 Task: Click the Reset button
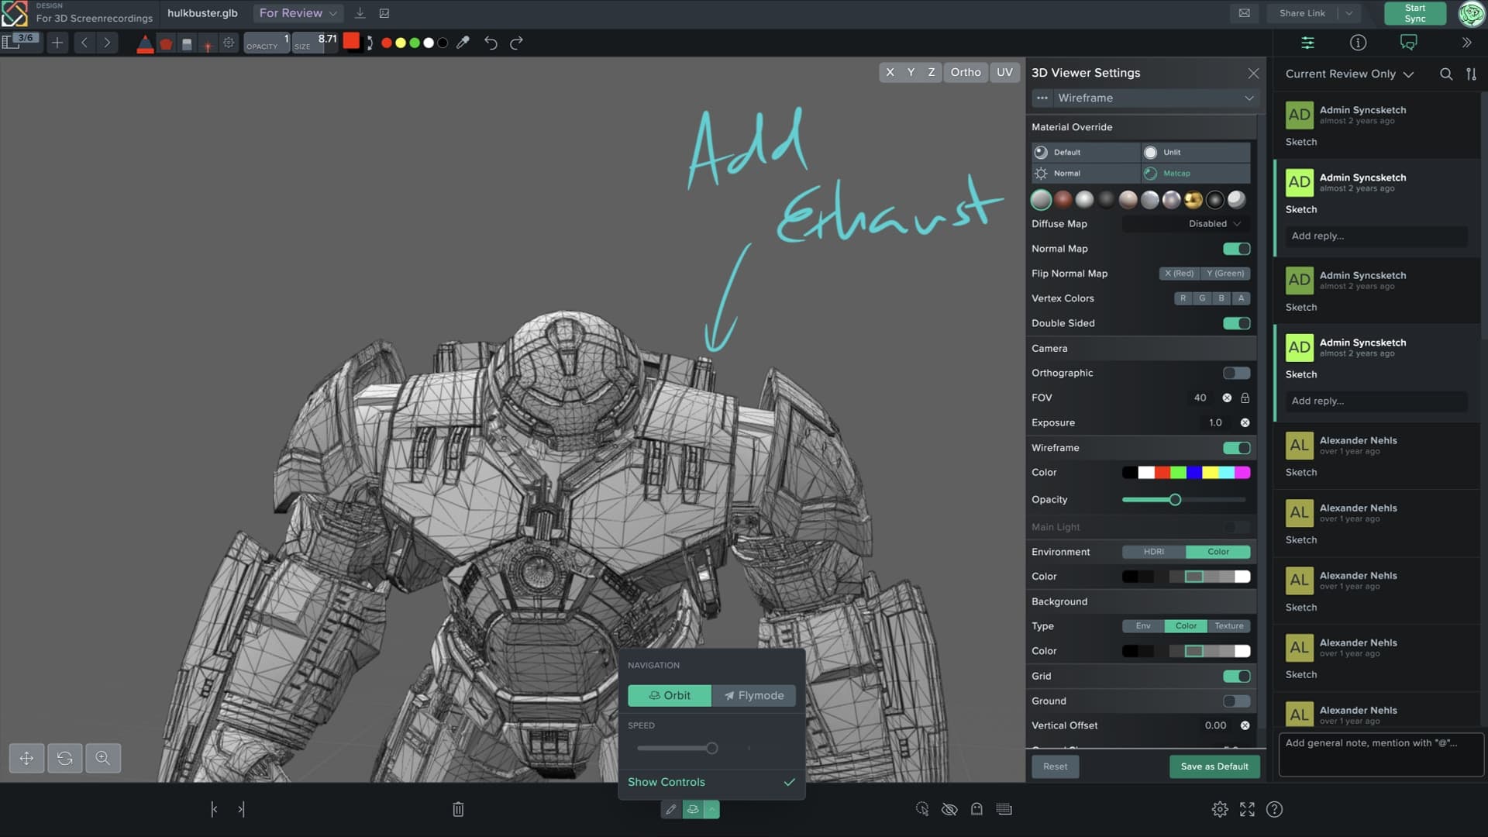coord(1055,766)
